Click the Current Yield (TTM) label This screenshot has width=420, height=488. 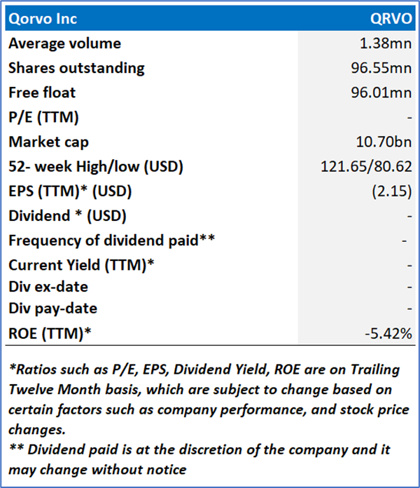80,265
